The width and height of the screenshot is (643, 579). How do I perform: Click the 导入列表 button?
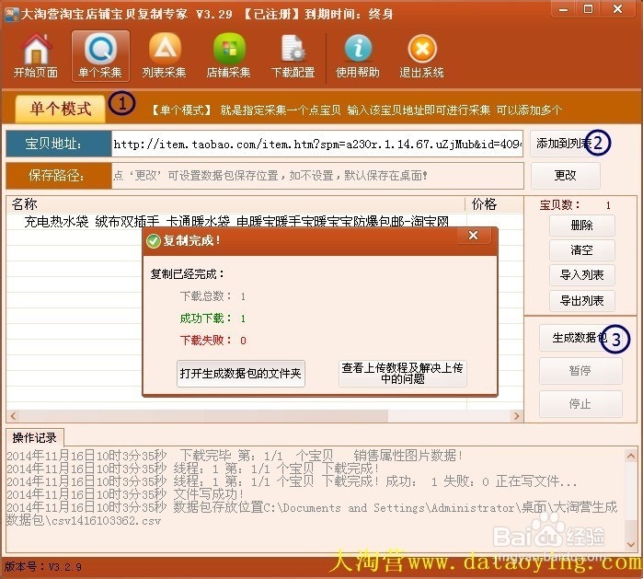click(x=582, y=275)
